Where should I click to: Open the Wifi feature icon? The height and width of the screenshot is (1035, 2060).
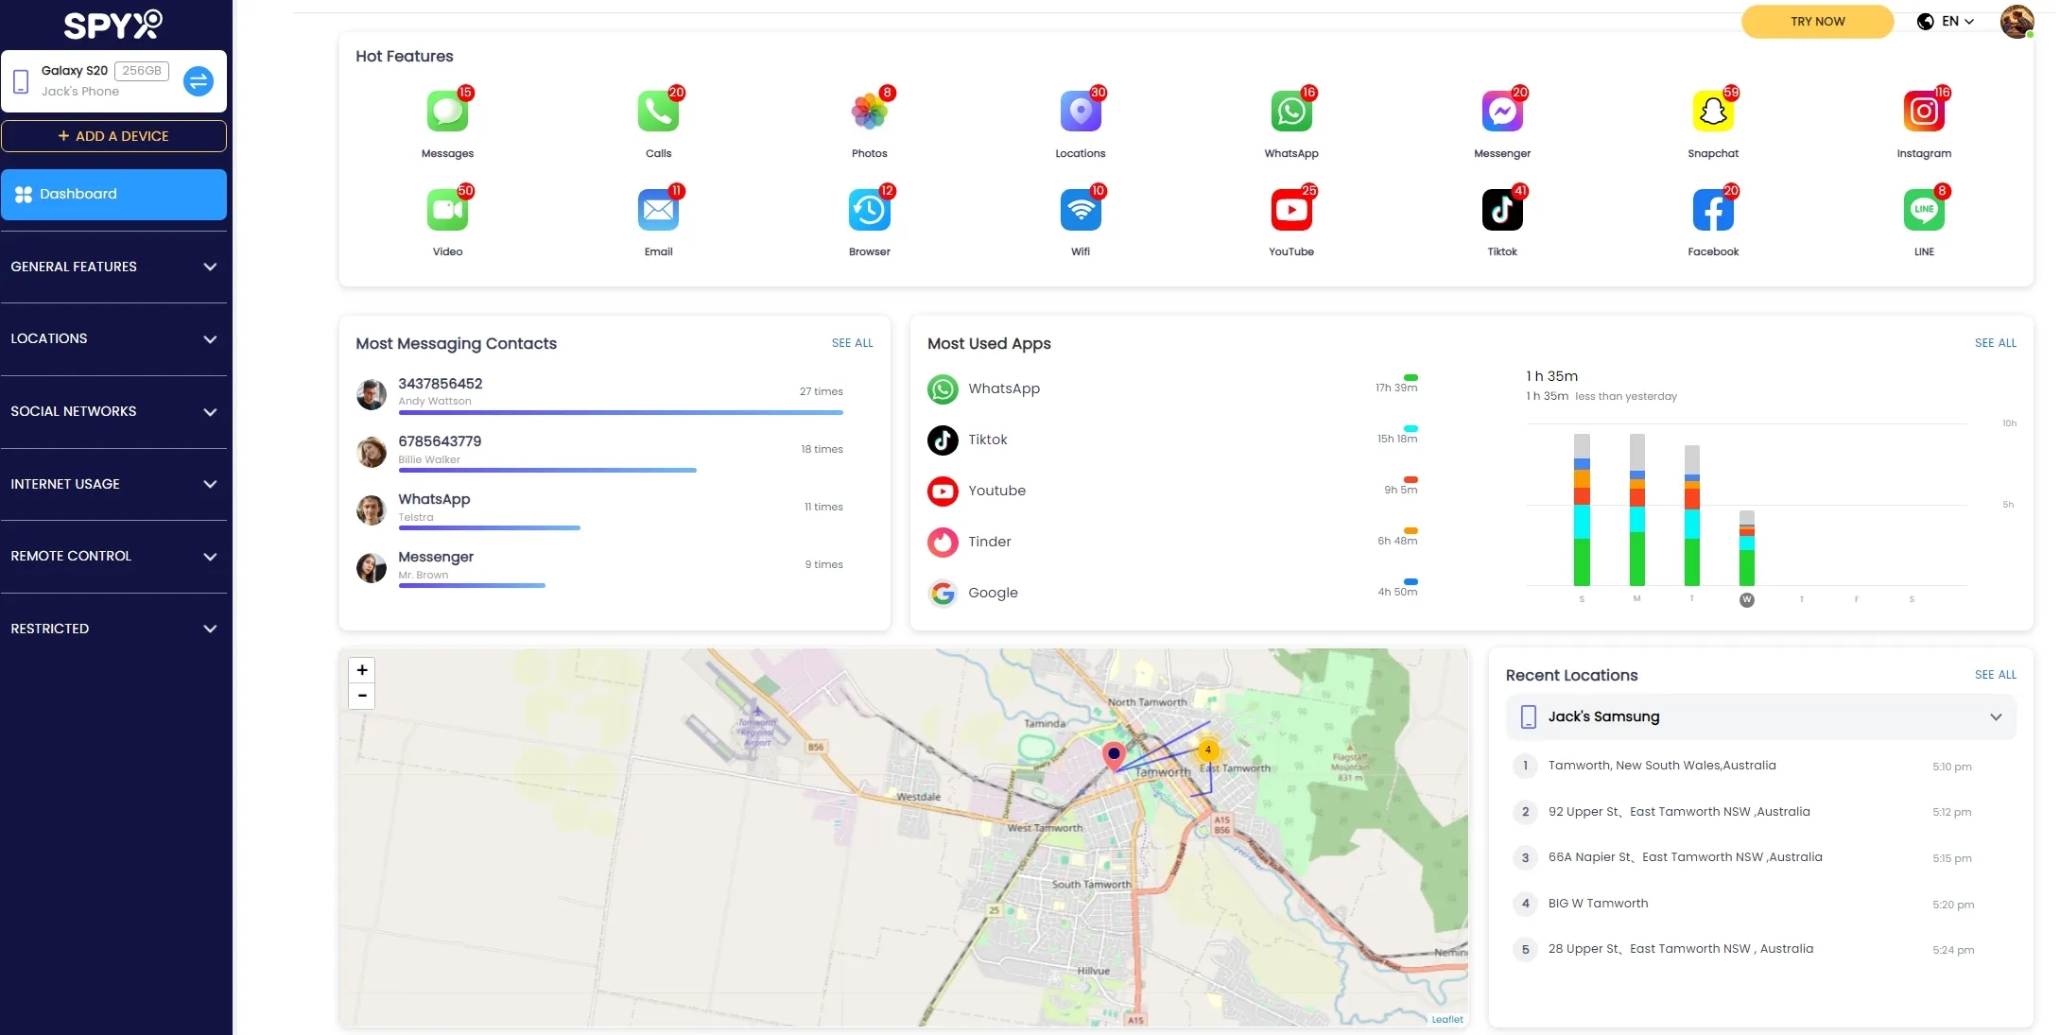point(1081,210)
